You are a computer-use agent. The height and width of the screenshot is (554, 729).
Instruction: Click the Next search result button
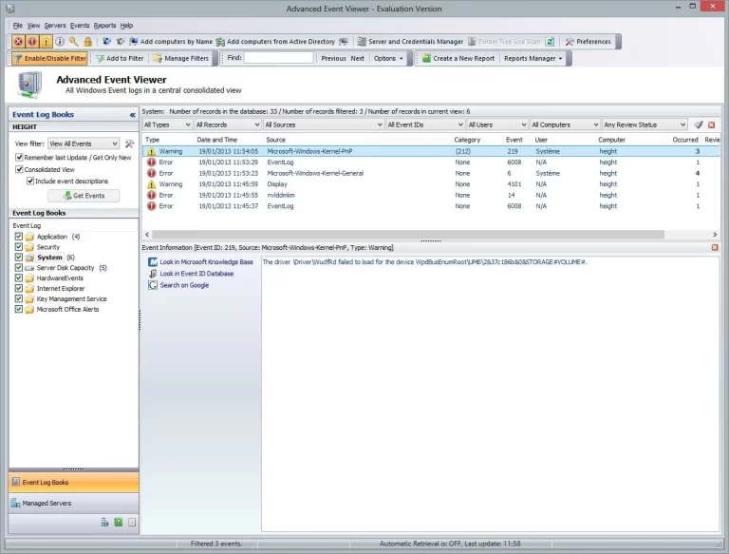click(x=357, y=58)
